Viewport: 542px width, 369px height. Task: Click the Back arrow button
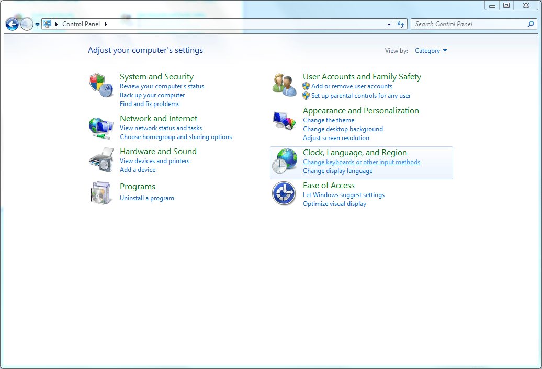point(12,24)
